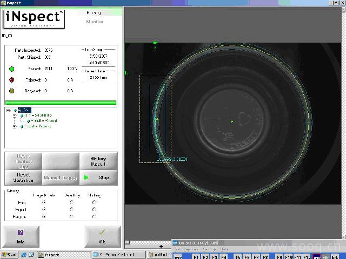Click the purple question mark Info icon
Image resolution: width=346 pixels, height=259 pixels.
tap(21, 233)
